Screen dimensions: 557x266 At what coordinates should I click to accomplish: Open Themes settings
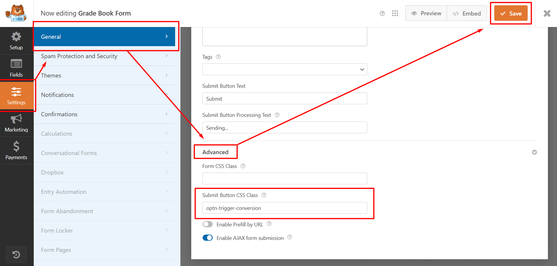[104, 75]
